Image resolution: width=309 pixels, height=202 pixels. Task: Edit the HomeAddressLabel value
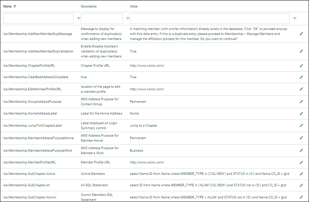pyautogui.click(x=301, y=113)
